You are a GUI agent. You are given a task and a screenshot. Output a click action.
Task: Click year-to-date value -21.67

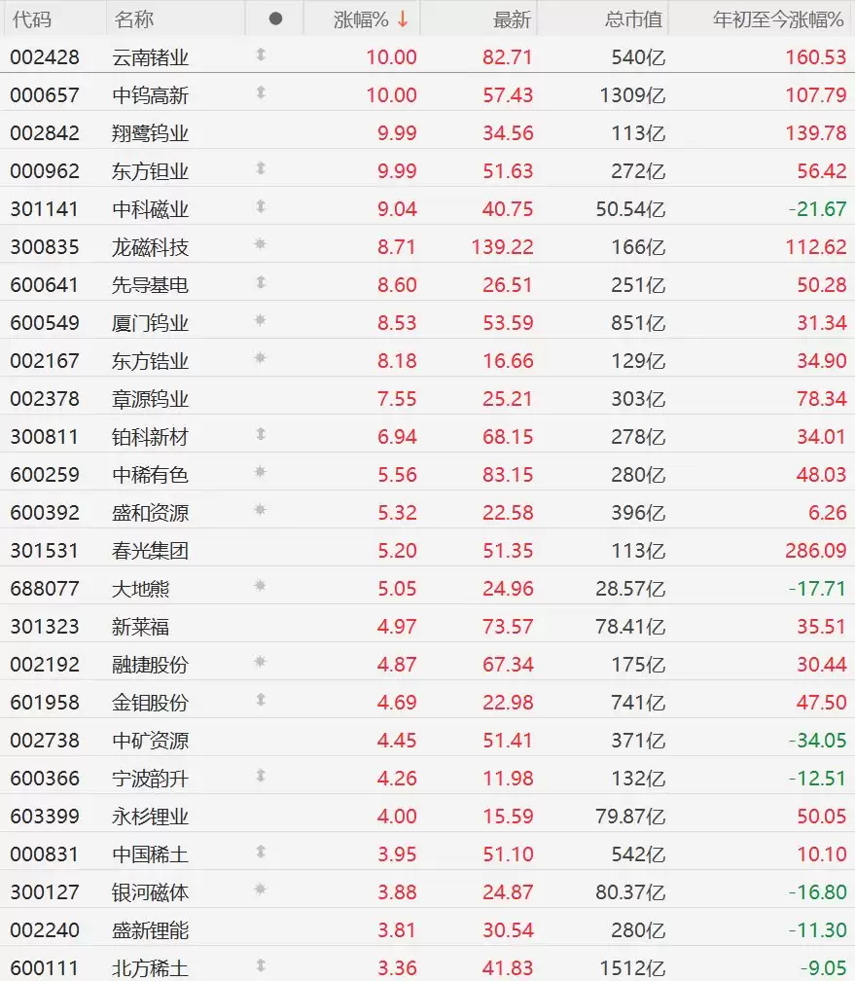pyautogui.click(x=817, y=209)
